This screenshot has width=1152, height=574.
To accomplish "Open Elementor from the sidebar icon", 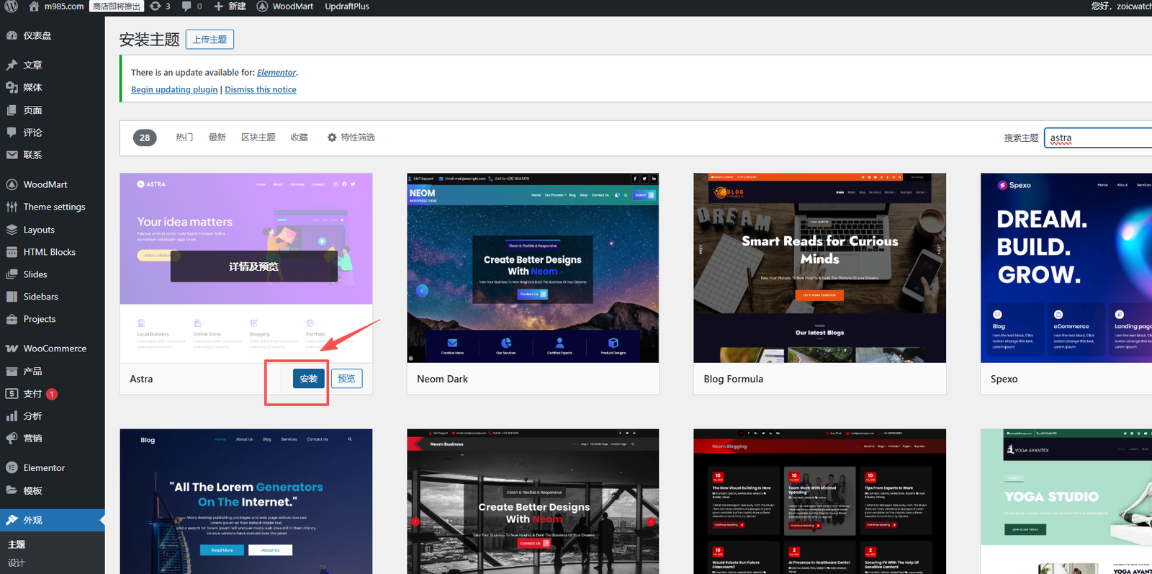I will (x=12, y=468).
